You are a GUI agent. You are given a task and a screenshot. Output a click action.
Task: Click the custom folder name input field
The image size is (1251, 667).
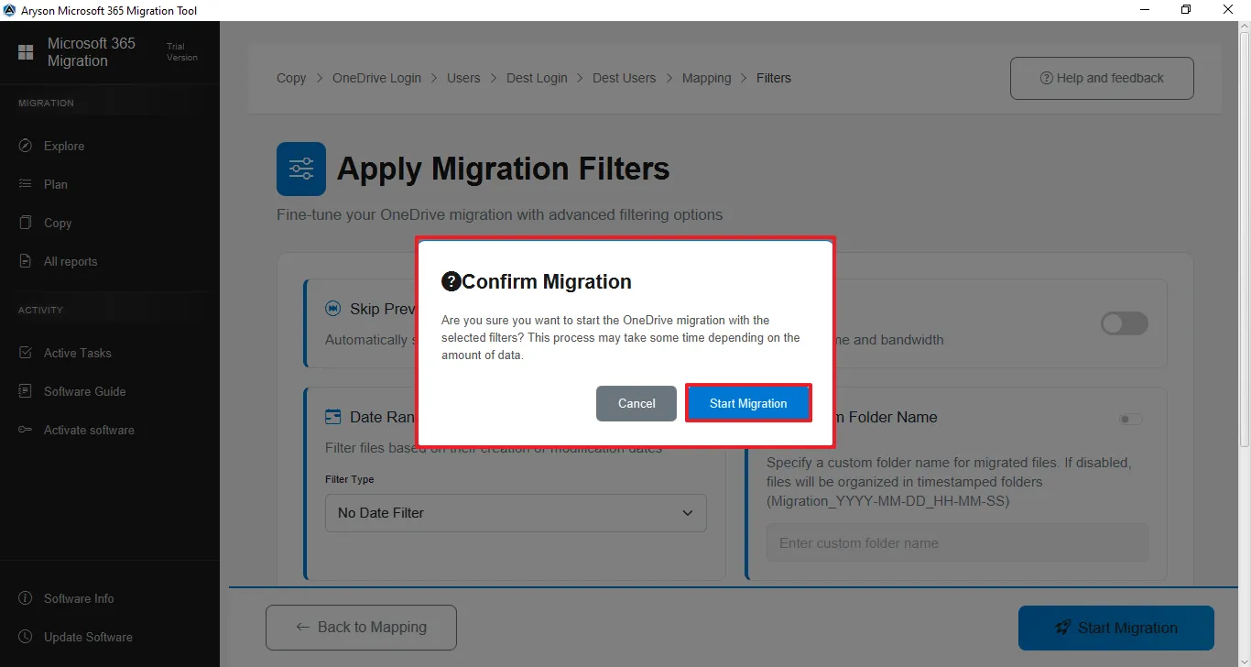coord(957,542)
